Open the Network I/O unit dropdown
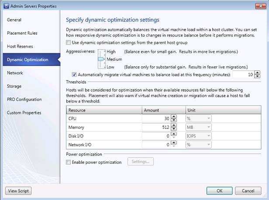Viewport: 269px width, 200px height. [x=199, y=145]
